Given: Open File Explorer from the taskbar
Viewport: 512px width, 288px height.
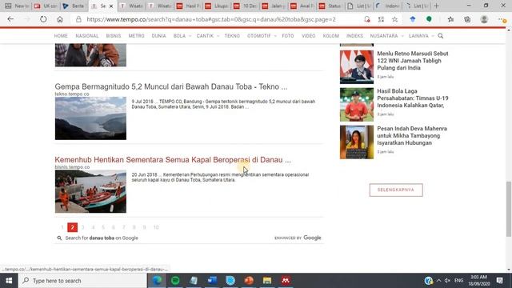Looking at the screenshot, I should [x=267, y=281].
